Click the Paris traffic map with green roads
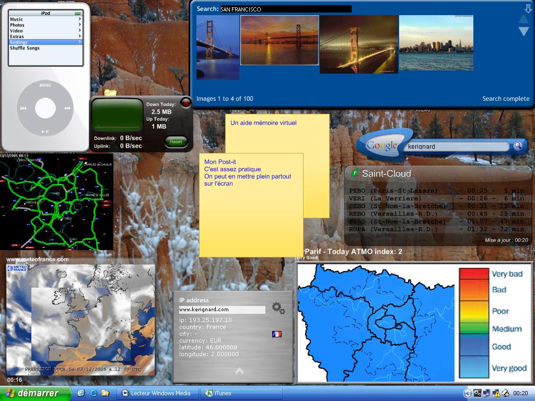Image resolution: width=535 pixels, height=401 pixels. pyautogui.click(x=56, y=202)
